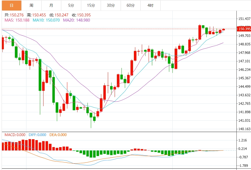
Task: Click the 142.765 price axis label
Action: (x=244, y=103)
